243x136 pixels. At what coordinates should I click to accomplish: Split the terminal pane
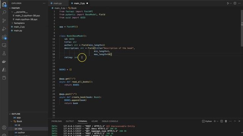222,121
